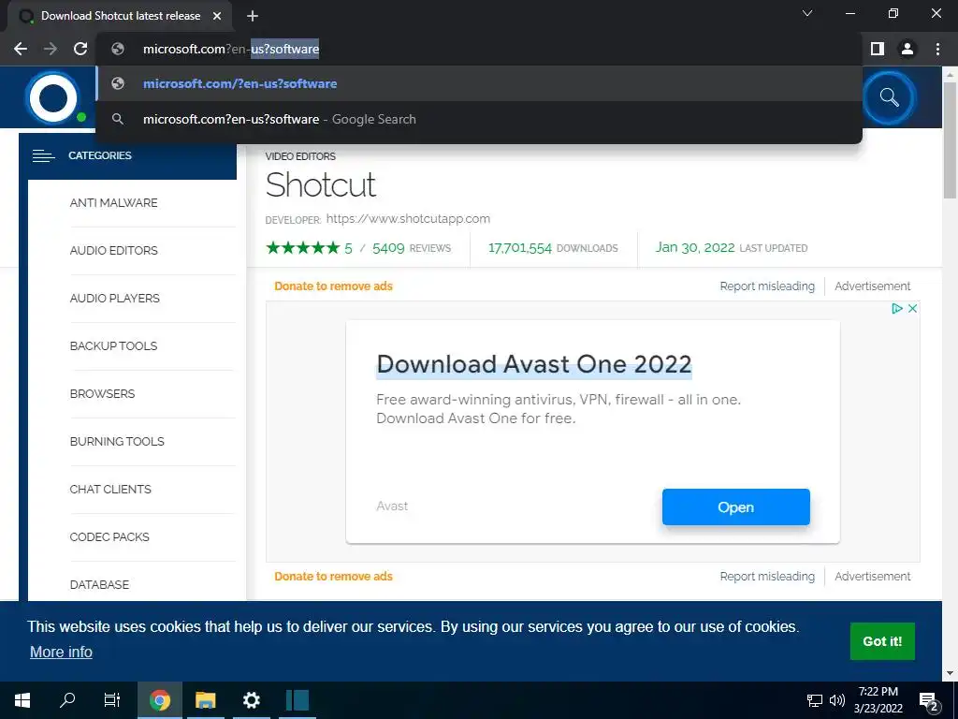Open the Burning Tools category

click(x=117, y=442)
